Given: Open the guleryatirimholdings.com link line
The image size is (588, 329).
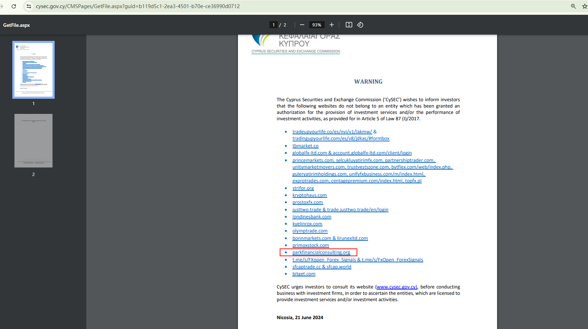Looking at the screenshot, I should click(x=359, y=174).
